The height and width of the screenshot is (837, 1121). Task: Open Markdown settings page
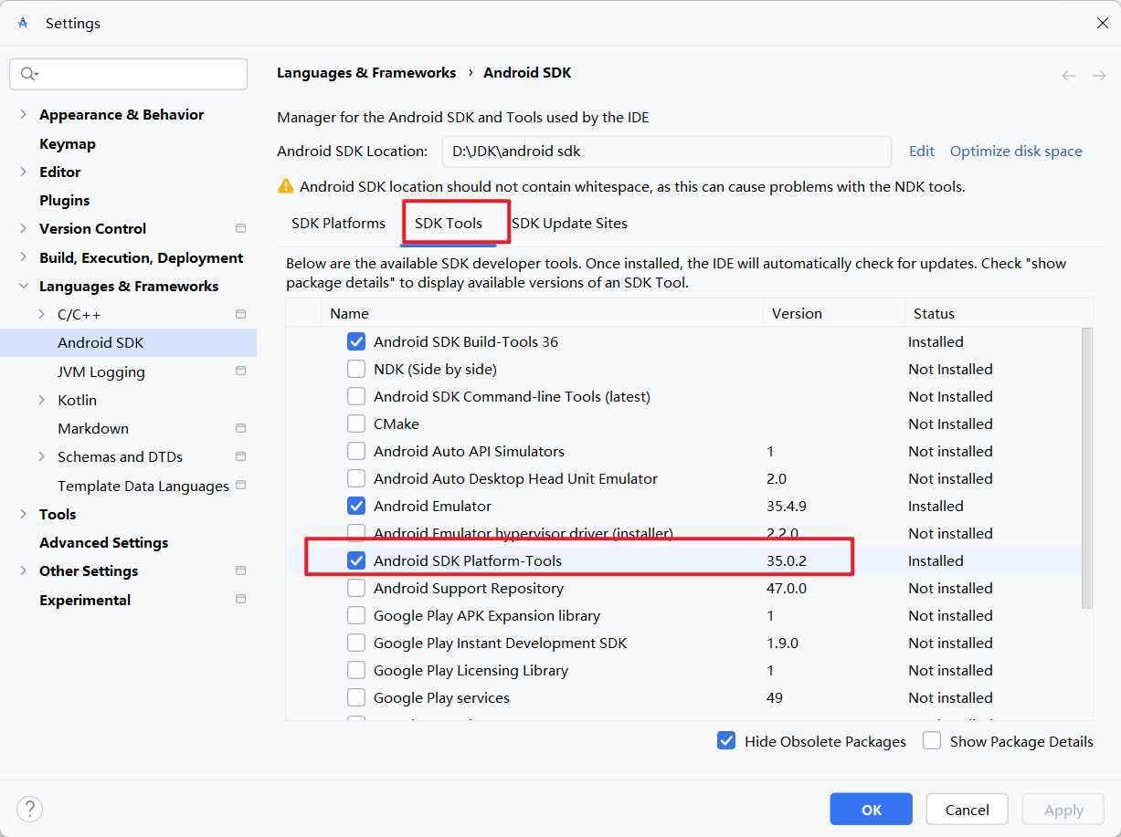pos(93,428)
